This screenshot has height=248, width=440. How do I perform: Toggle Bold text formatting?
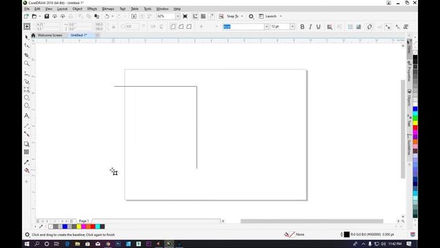pyautogui.click(x=302, y=27)
